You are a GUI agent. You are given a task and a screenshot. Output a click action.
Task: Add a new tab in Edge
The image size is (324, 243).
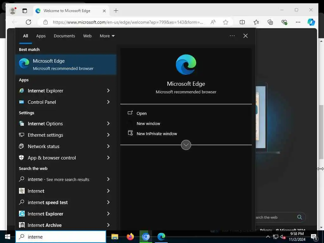pyautogui.click(x=116, y=10)
